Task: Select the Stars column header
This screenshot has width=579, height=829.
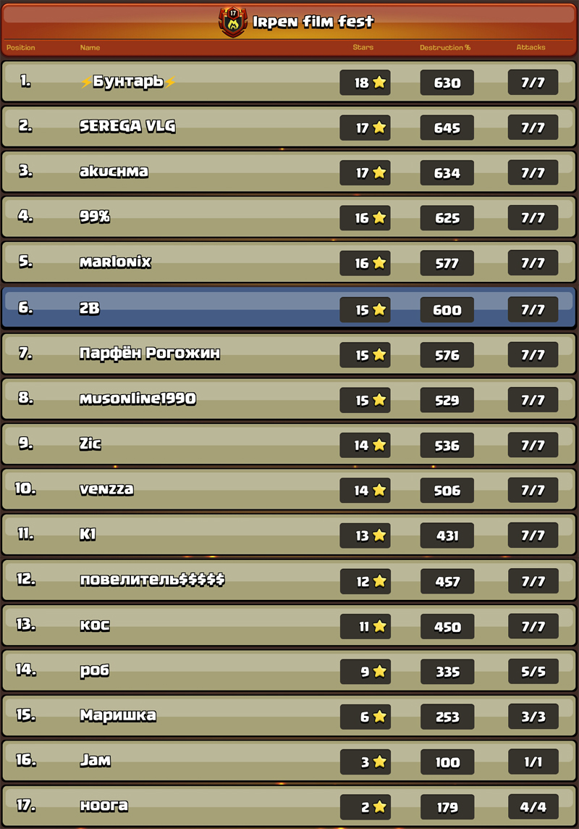Action: coord(363,47)
